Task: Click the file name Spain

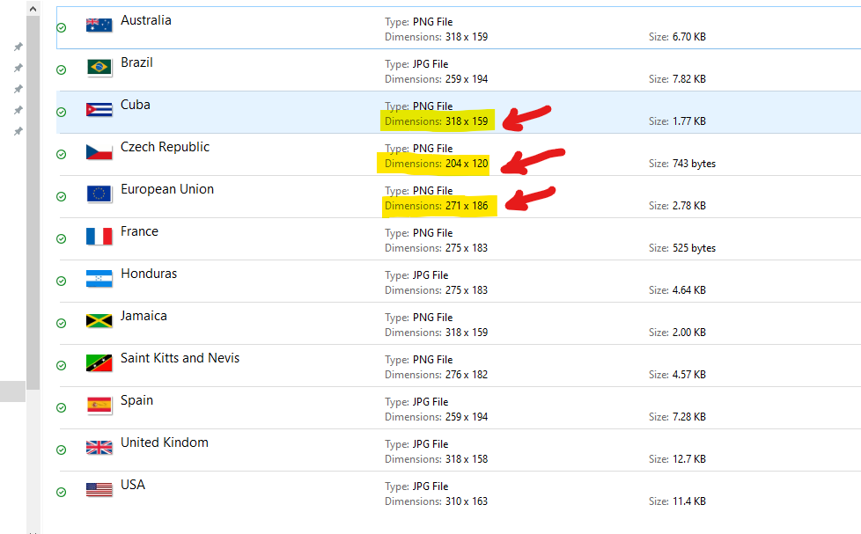Action: click(136, 400)
